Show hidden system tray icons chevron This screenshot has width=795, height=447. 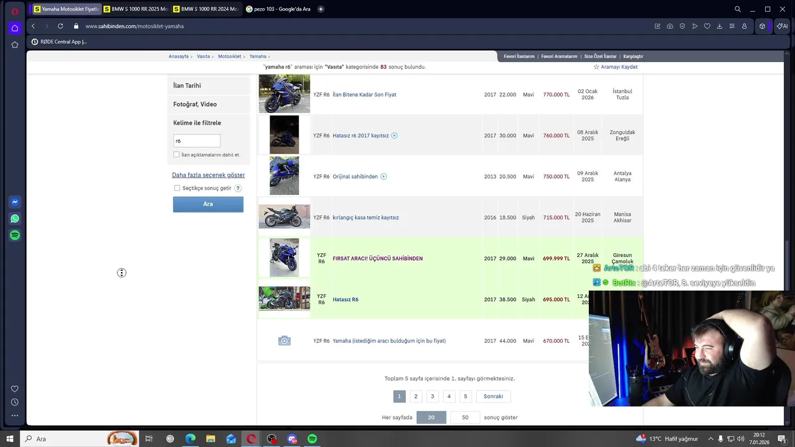711,439
